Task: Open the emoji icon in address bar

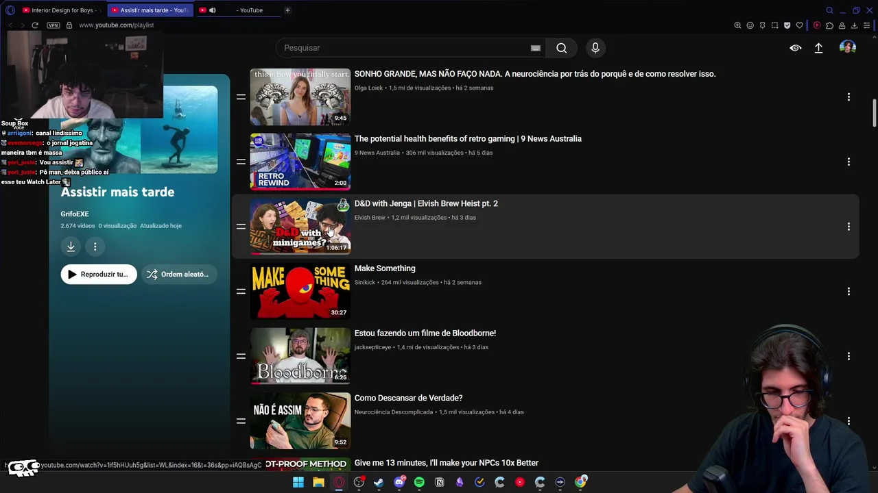Action: point(750,25)
